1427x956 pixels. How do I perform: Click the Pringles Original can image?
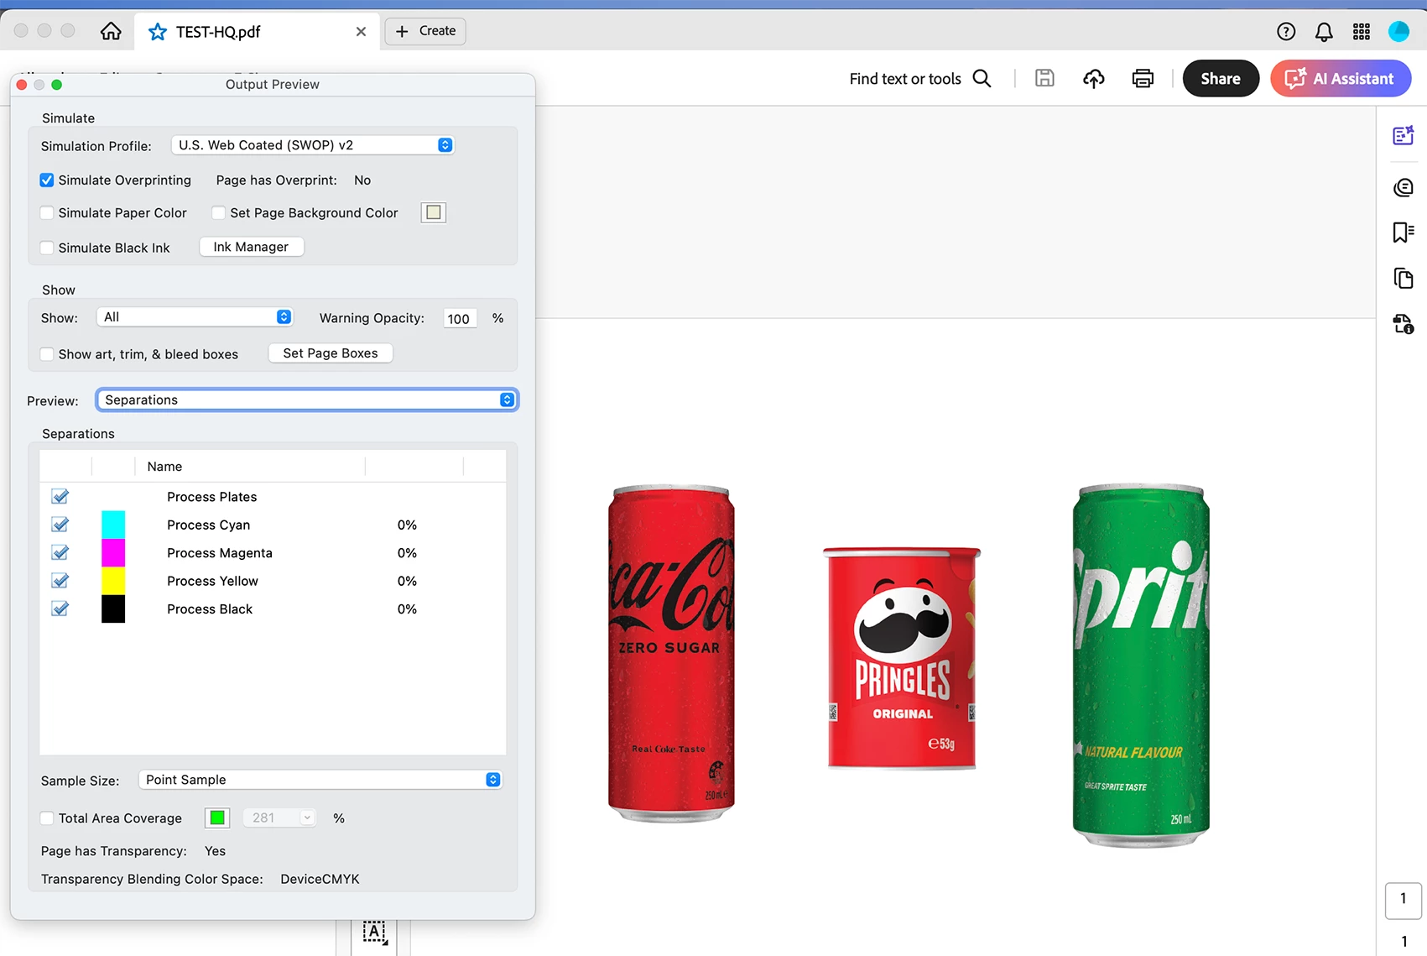tap(902, 658)
